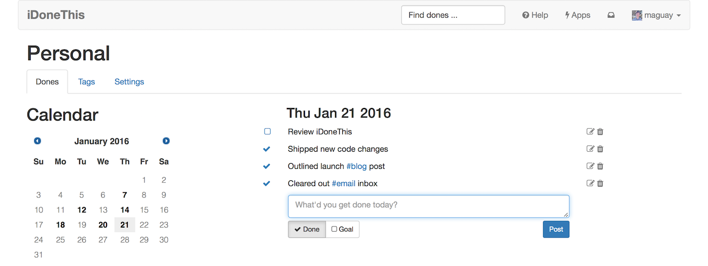This screenshot has height=266, width=708.
Task: Delete the 'Shipped new code changes' entry
Action: click(x=600, y=149)
